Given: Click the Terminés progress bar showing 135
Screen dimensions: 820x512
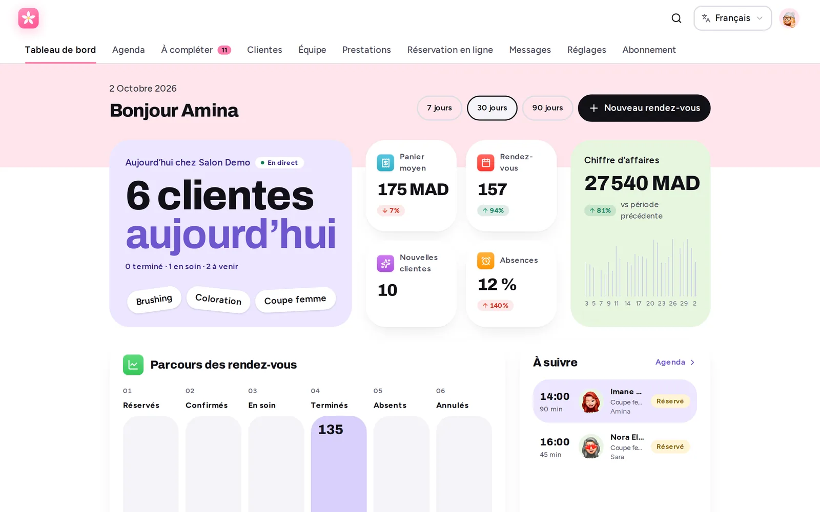Looking at the screenshot, I should click(339, 464).
